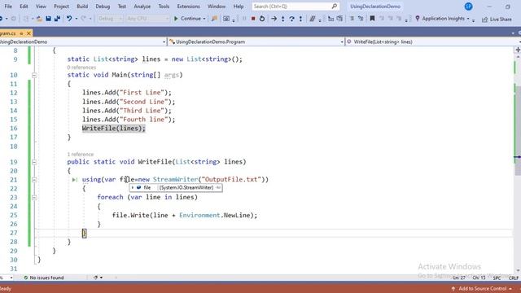
Task: Click the CRLF line ending indicator
Action: click(514, 278)
